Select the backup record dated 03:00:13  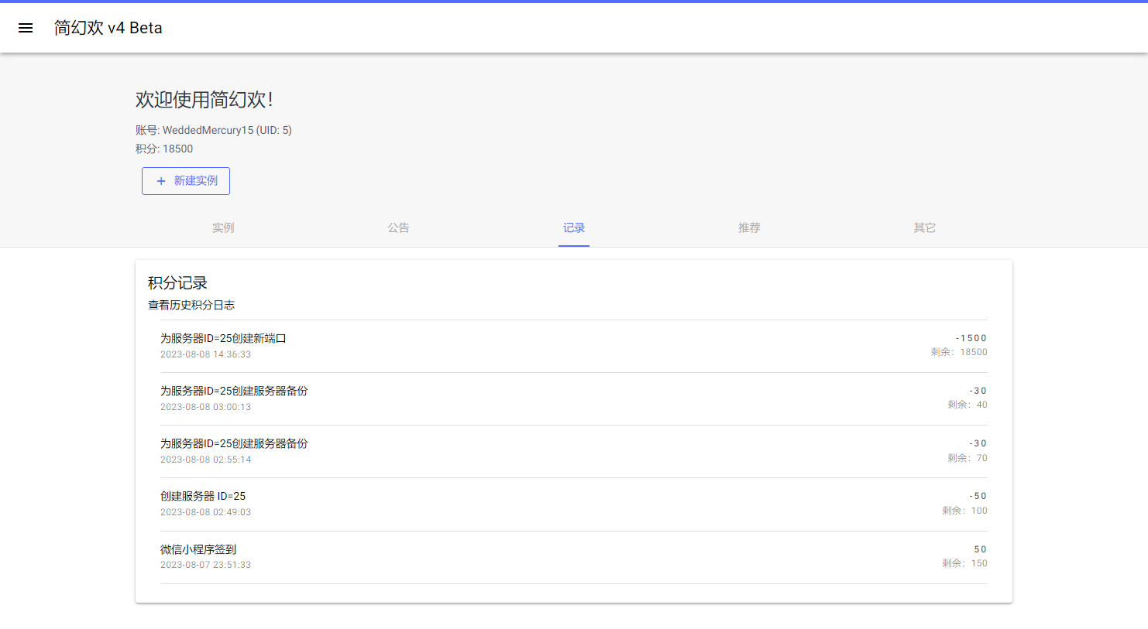(234, 391)
